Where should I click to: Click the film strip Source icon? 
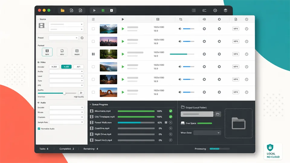[x=42, y=25]
